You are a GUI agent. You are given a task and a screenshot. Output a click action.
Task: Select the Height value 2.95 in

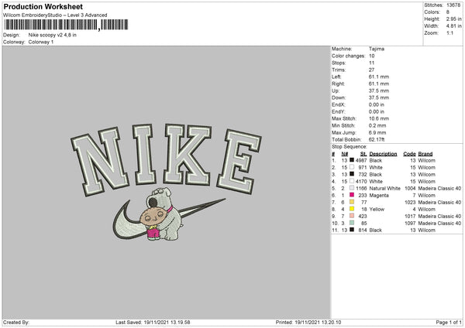453,19
